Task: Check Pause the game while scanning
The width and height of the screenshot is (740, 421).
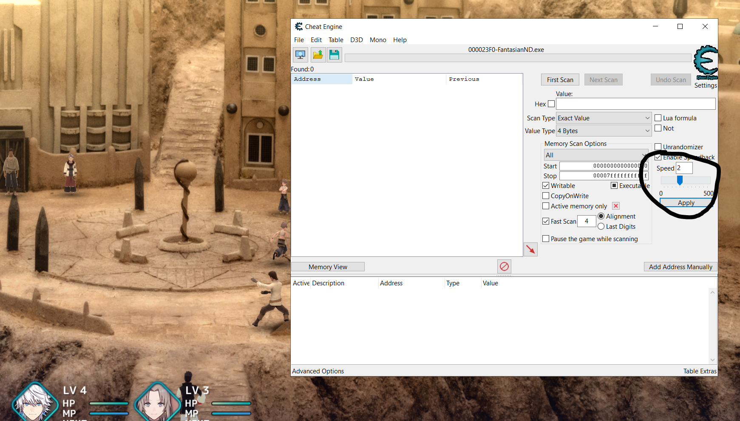Action: (x=546, y=239)
